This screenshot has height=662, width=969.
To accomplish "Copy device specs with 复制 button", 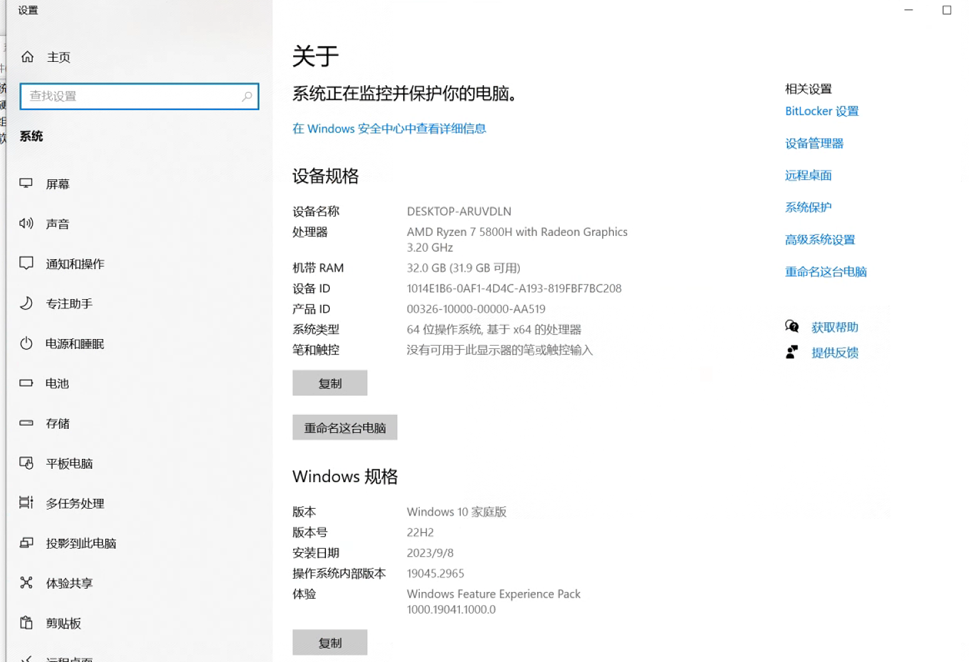I will point(330,383).
